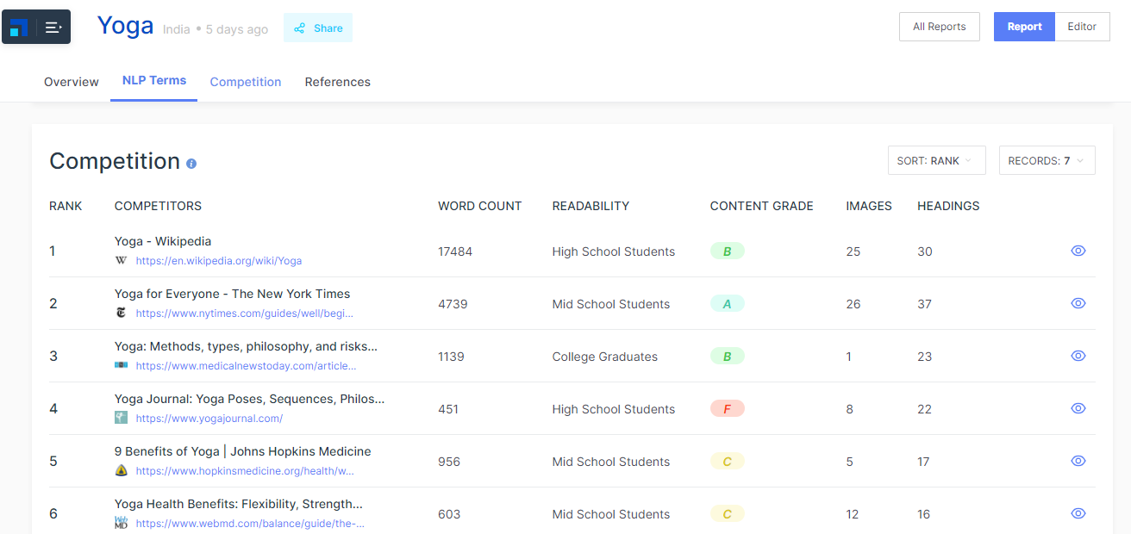Screen dimensions: 1131x534
Task: Open the References tab
Action: pos(338,82)
